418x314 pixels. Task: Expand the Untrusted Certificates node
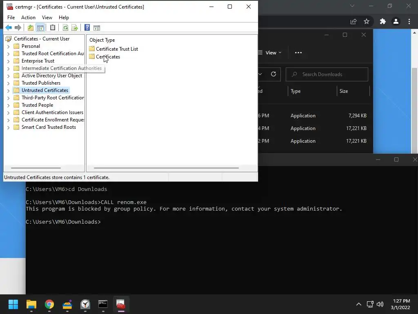tap(9, 90)
